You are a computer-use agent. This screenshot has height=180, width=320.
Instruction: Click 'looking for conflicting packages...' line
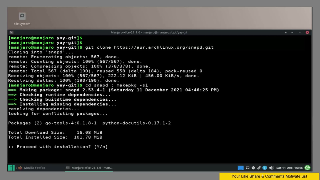(x=58, y=113)
